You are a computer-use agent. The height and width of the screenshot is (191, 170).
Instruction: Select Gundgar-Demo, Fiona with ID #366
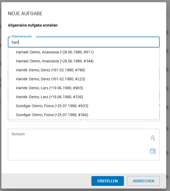point(52,115)
